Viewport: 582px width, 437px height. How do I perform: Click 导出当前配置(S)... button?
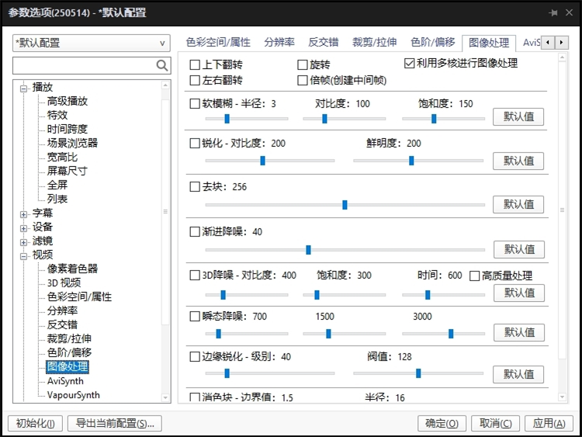click(x=115, y=423)
